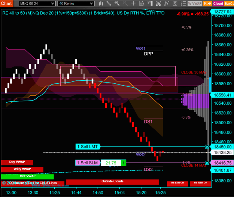The image size is (234, 197).
Task: Click the 18556.41 price marker
Action: pos(222,95)
